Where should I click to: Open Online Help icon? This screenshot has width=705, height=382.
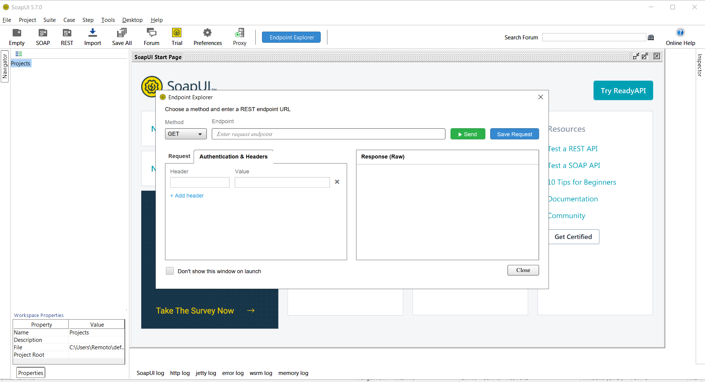pos(680,33)
